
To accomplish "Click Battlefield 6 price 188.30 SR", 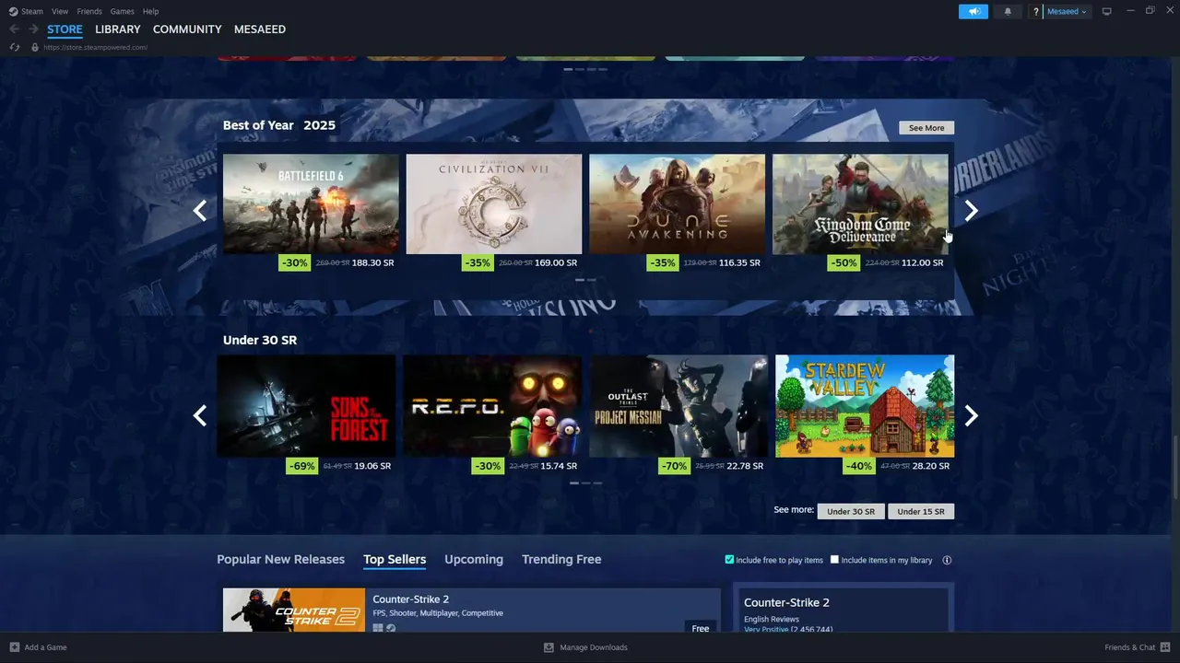I will [372, 262].
